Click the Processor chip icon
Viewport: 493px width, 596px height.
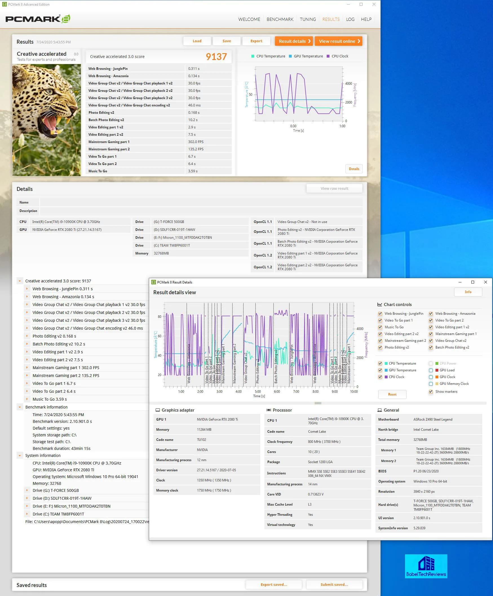pyautogui.click(x=268, y=410)
